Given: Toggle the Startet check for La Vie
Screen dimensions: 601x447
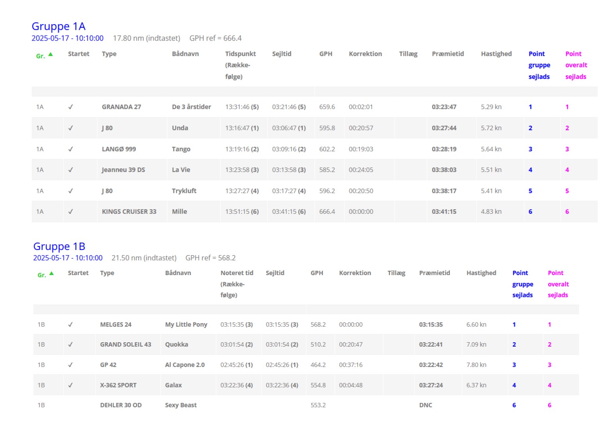Looking at the screenshot, I should pos(71,170).
